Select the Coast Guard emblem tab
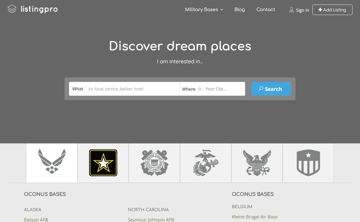This screenshot has height=222, width=360. [x=154, y=163]
